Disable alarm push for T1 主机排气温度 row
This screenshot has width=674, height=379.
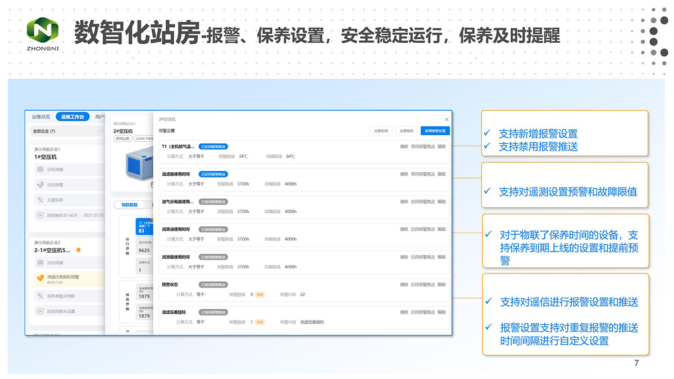[423, 146]
